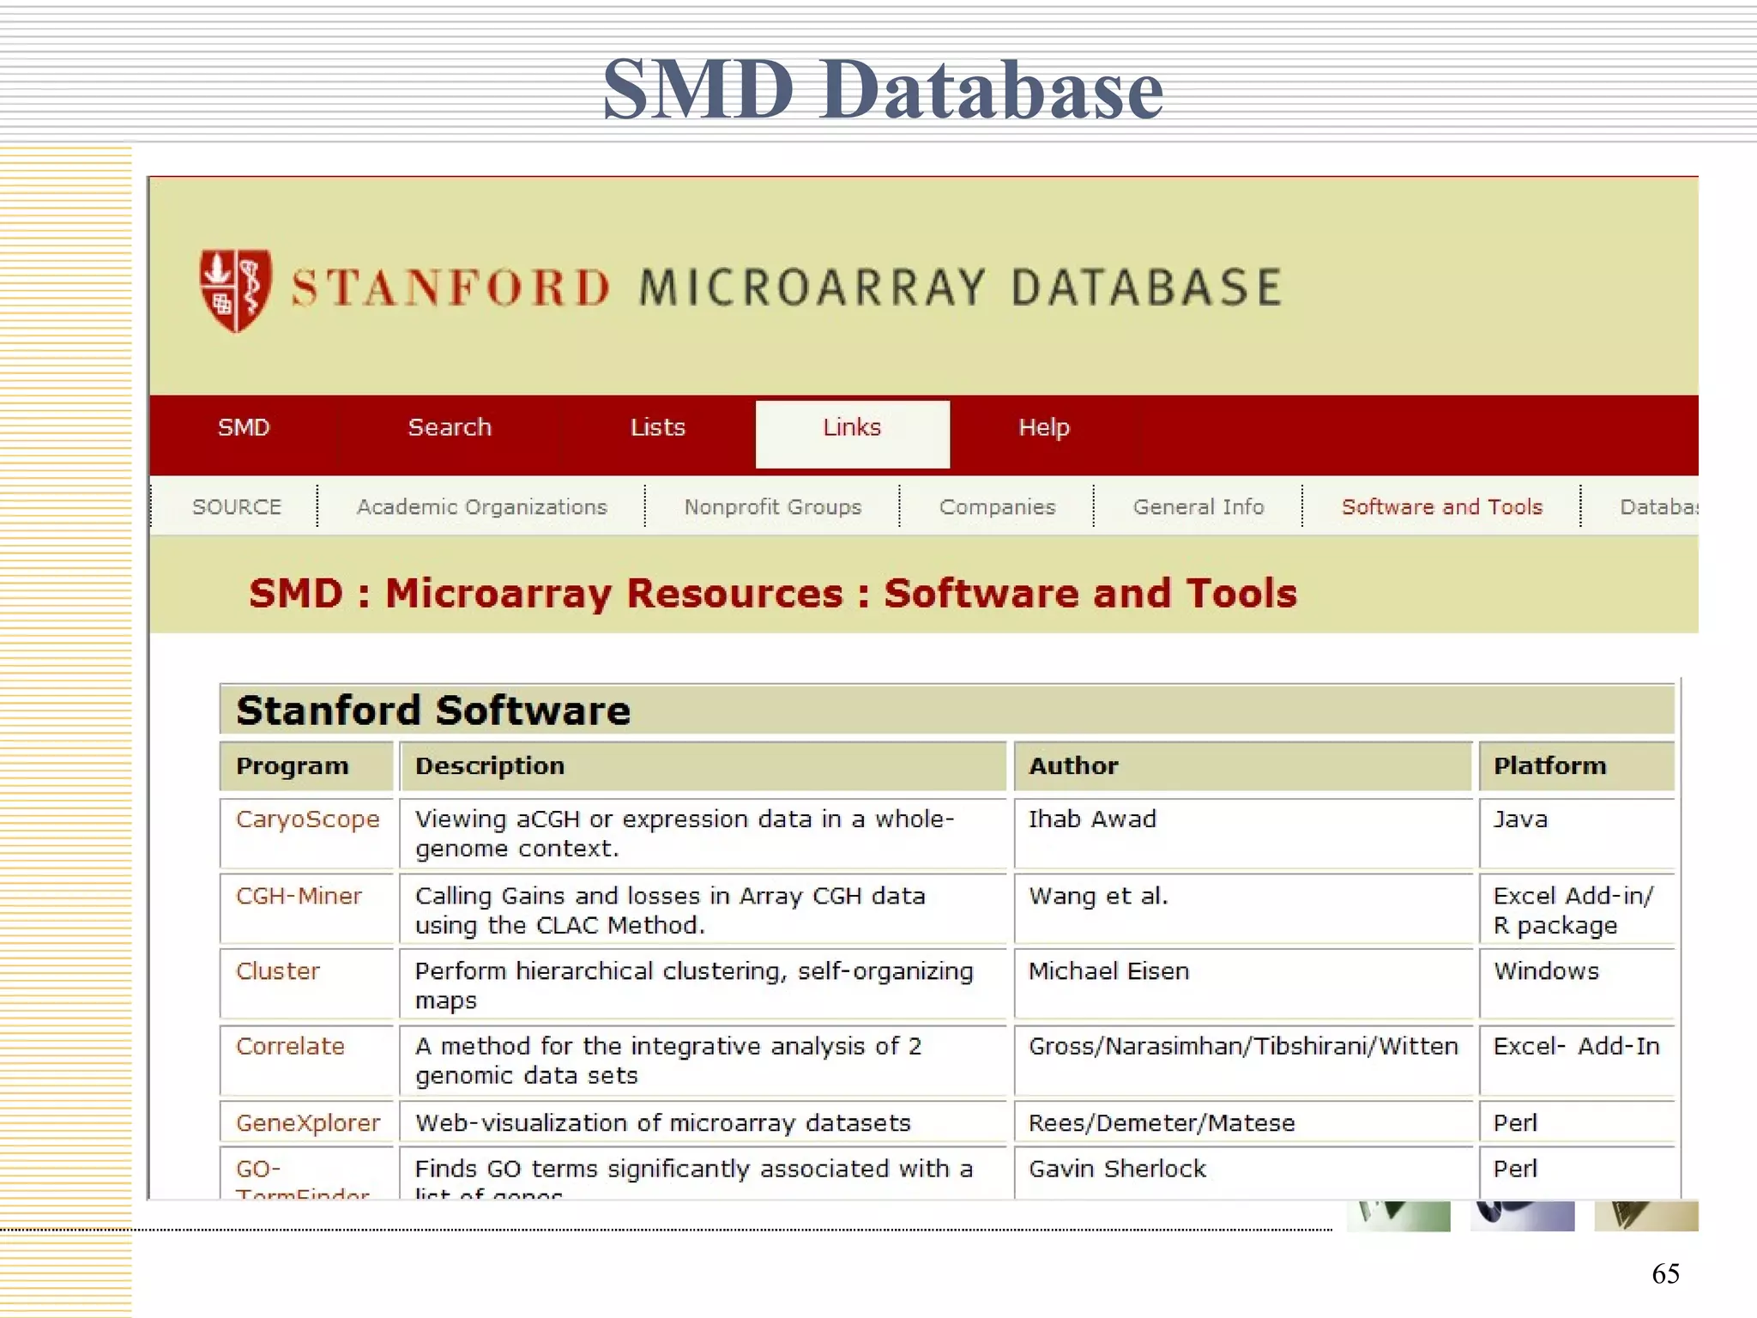The image size is (1757, 1318).
Task: Click the slide title 'SMD Database'
Action: click(883, 88)
